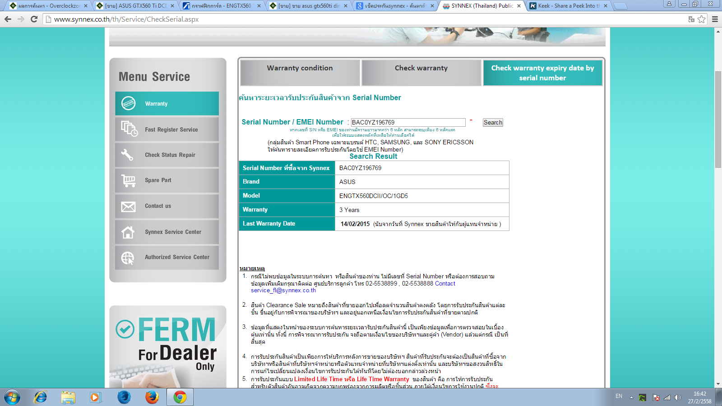The width and height of the screenshot is (722, 406).
Task: Switch to the ASUS GTX560 Ti DCII browser tab
Action: coord(134,6)
